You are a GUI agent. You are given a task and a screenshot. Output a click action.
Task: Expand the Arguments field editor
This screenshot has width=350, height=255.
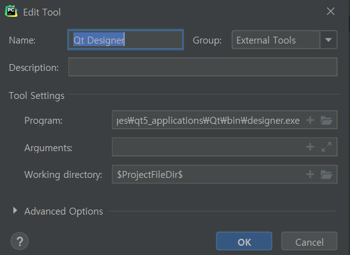point(326,147)
